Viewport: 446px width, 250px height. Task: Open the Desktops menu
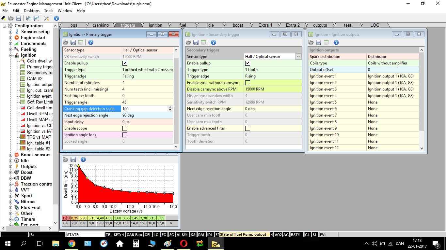pos(32,11)
